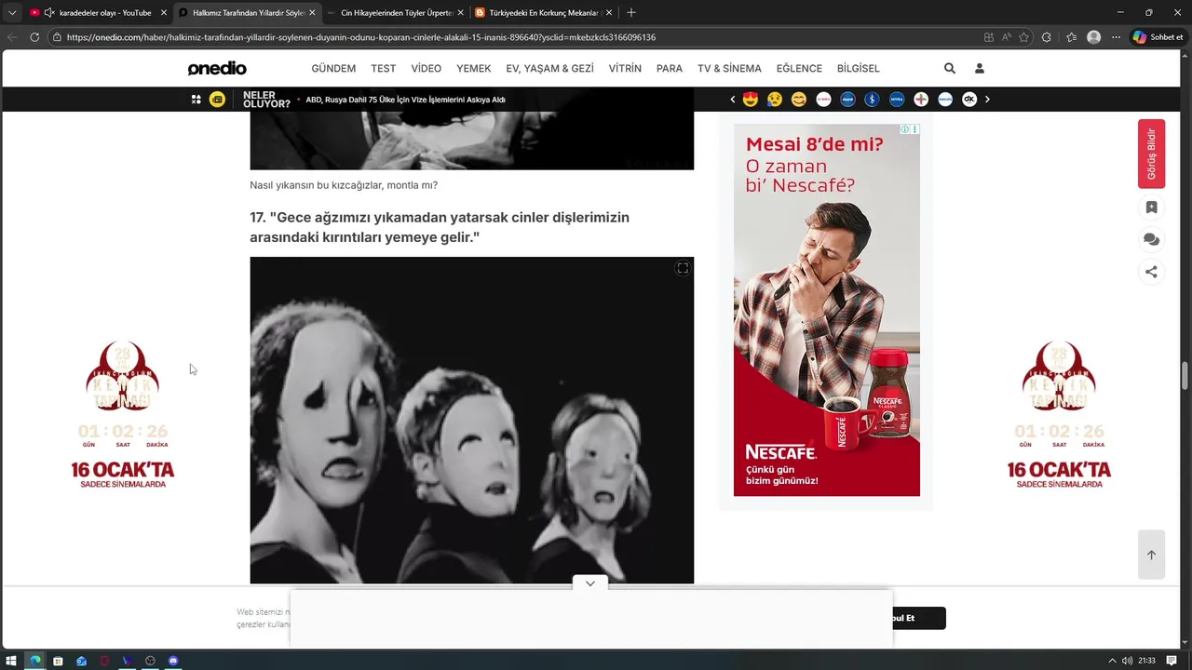
Task: Open the grid menu icon in the news bar
Action: 196,100
